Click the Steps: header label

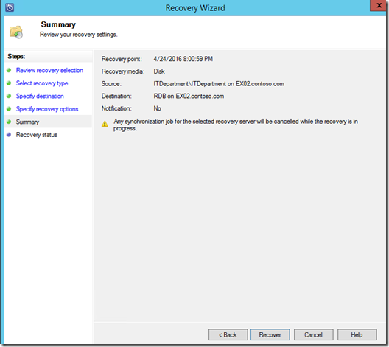click(x=16, y=56)
